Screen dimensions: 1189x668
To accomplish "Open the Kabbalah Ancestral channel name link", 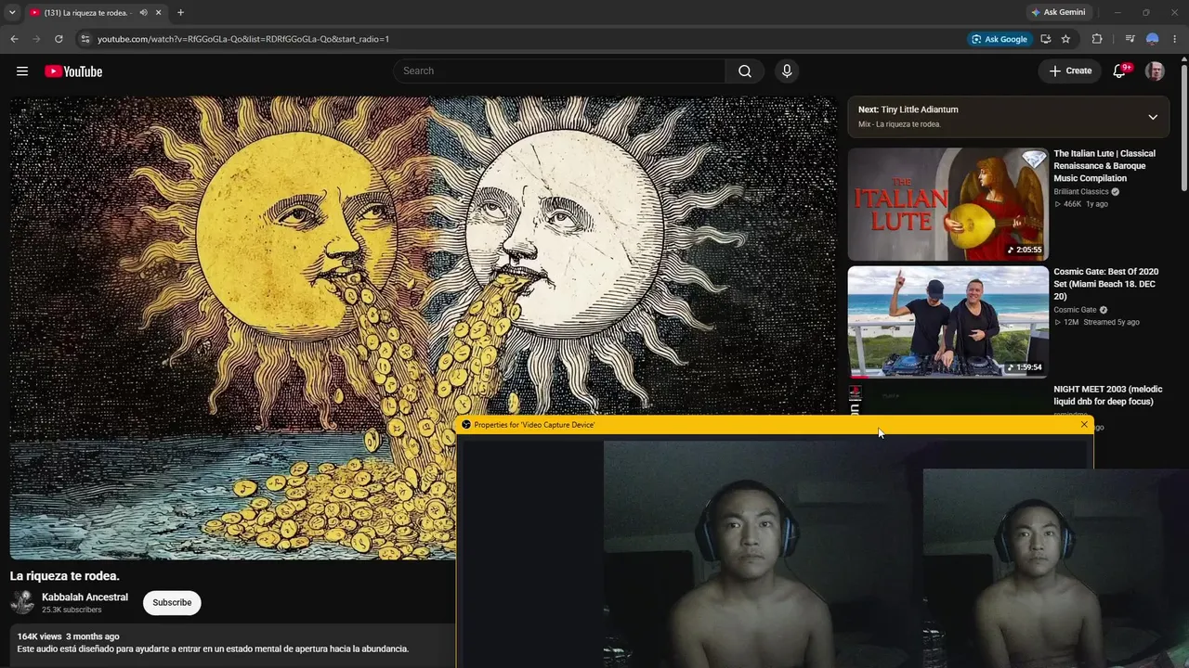I will tap(85, 597).
